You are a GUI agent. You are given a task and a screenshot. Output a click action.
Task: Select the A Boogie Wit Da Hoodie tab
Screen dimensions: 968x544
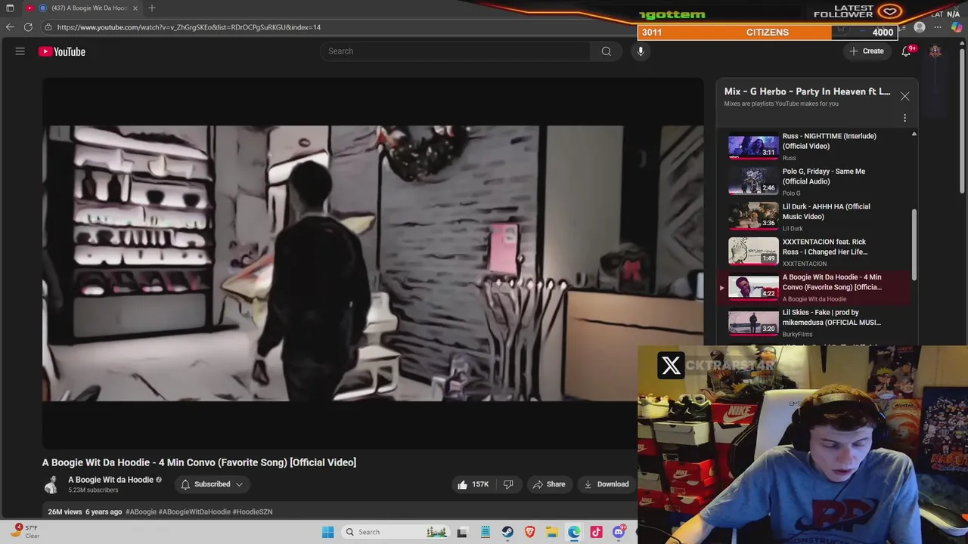click(82, 8)
